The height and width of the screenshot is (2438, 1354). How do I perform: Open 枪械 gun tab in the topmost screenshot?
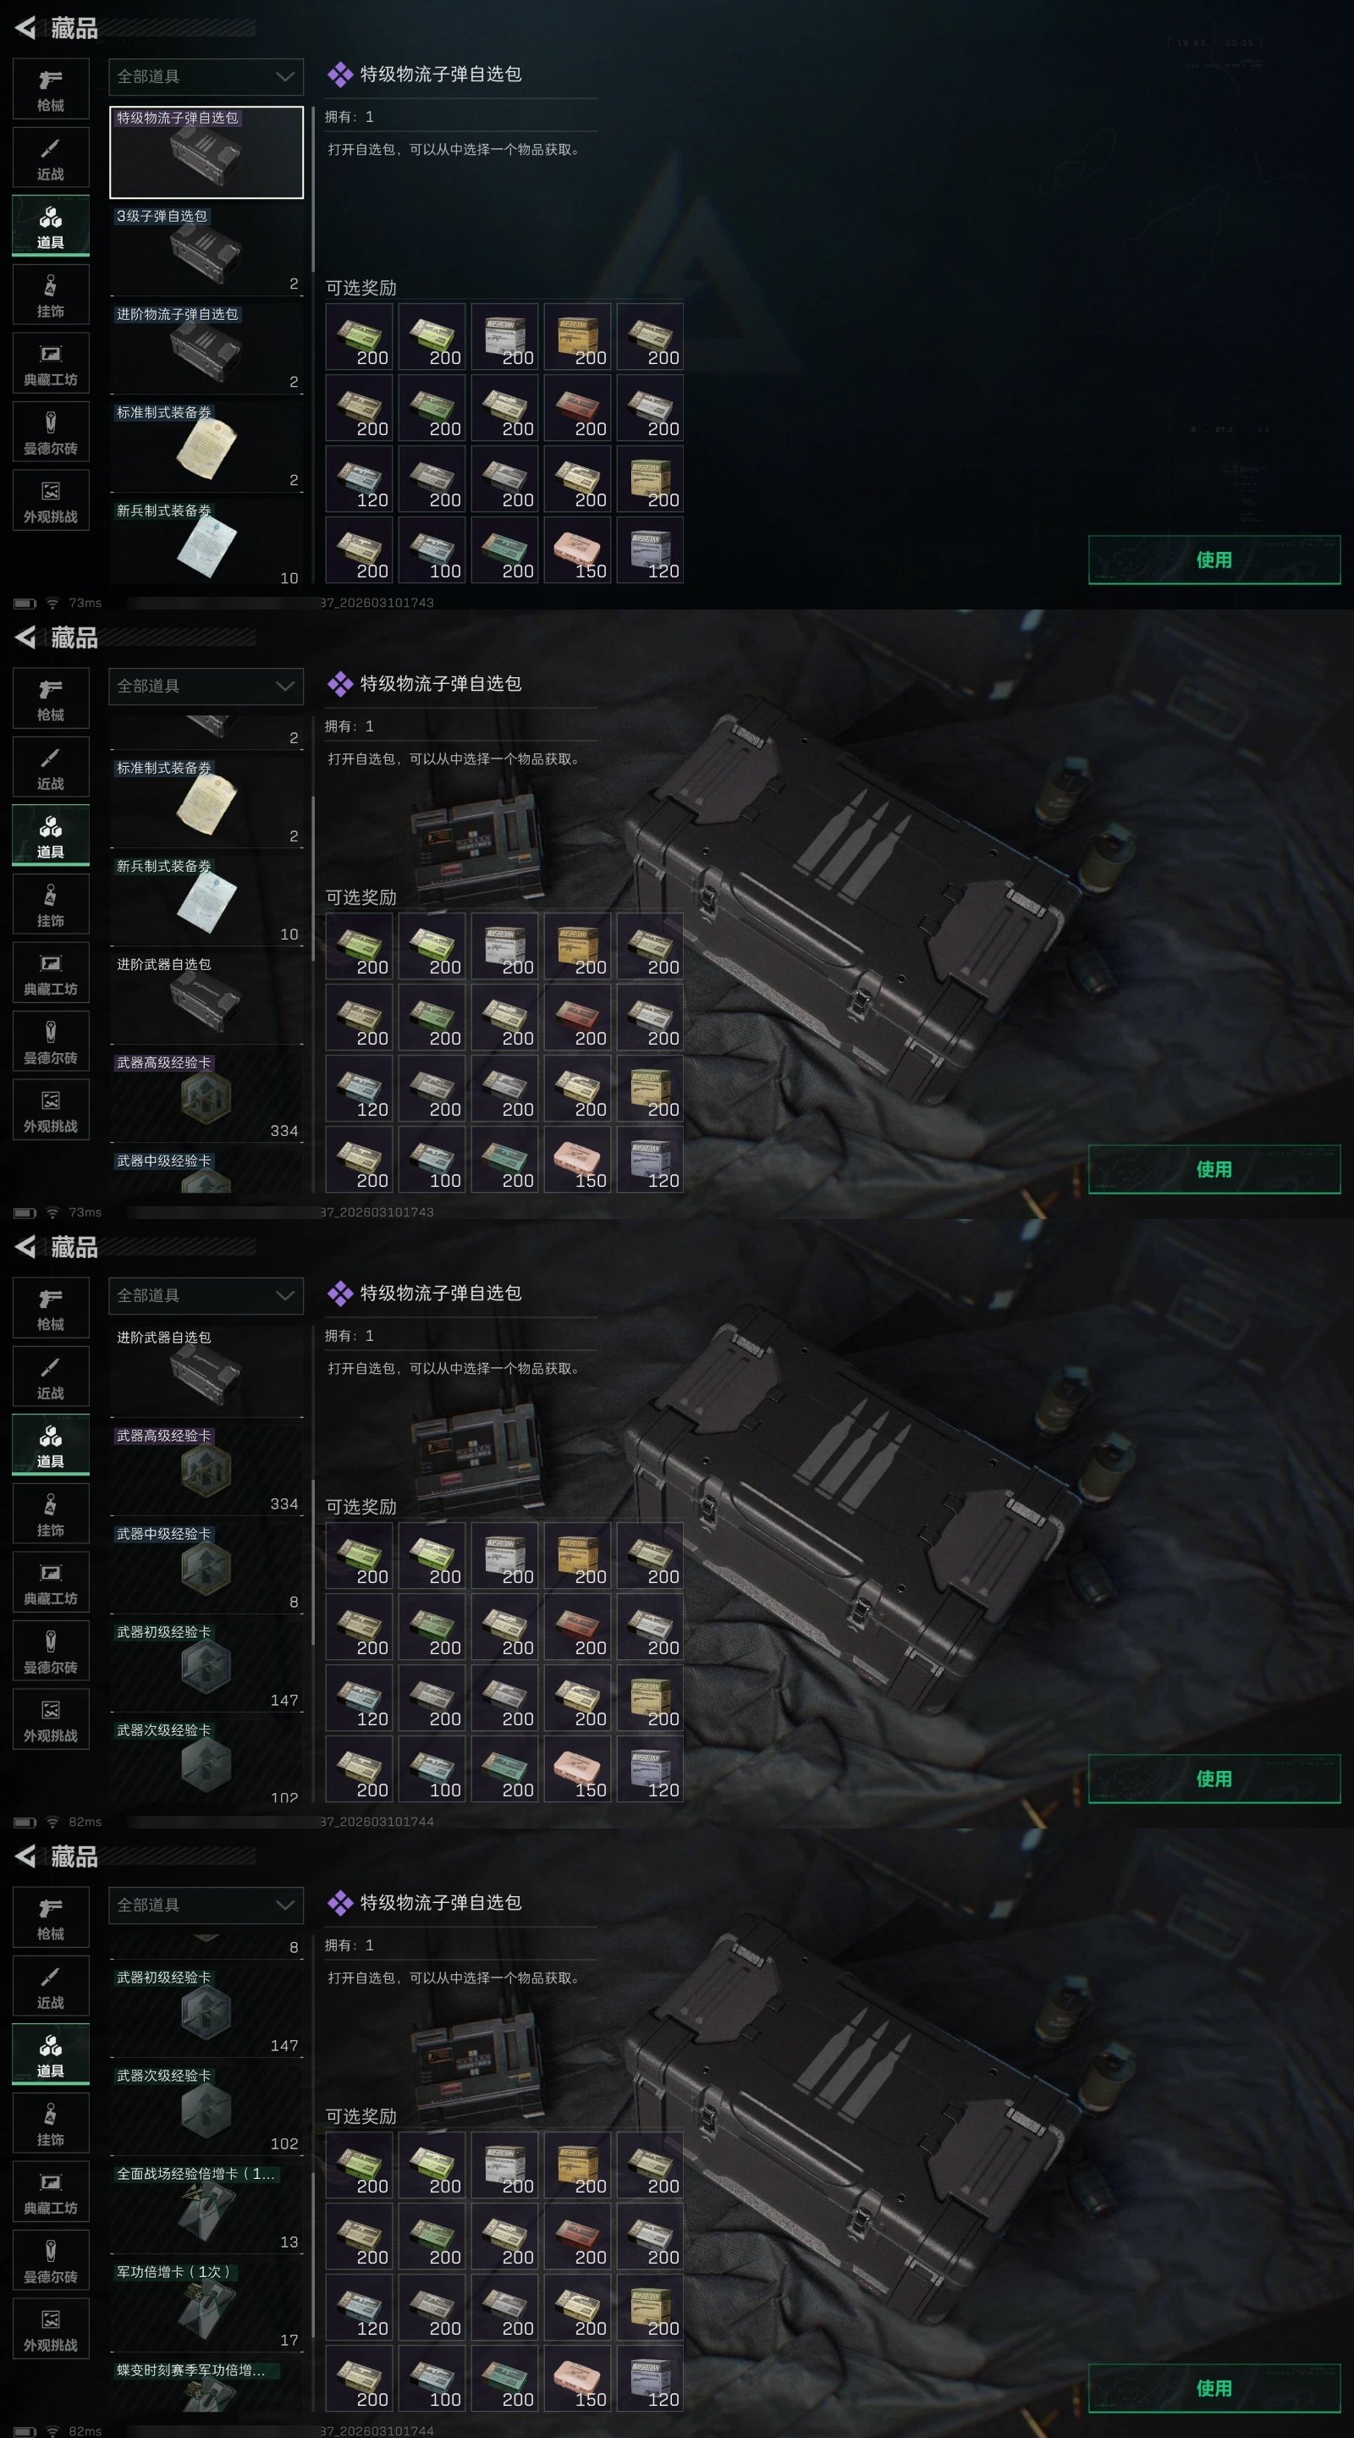(51, 89)
